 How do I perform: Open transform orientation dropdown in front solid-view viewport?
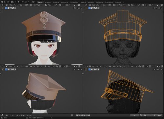[49, 5]
